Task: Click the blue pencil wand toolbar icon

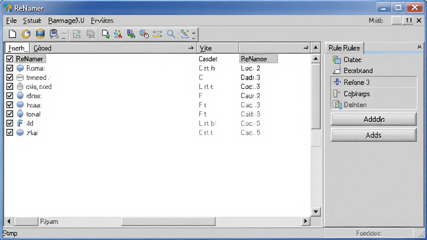Action: click(x=184, y=34)
